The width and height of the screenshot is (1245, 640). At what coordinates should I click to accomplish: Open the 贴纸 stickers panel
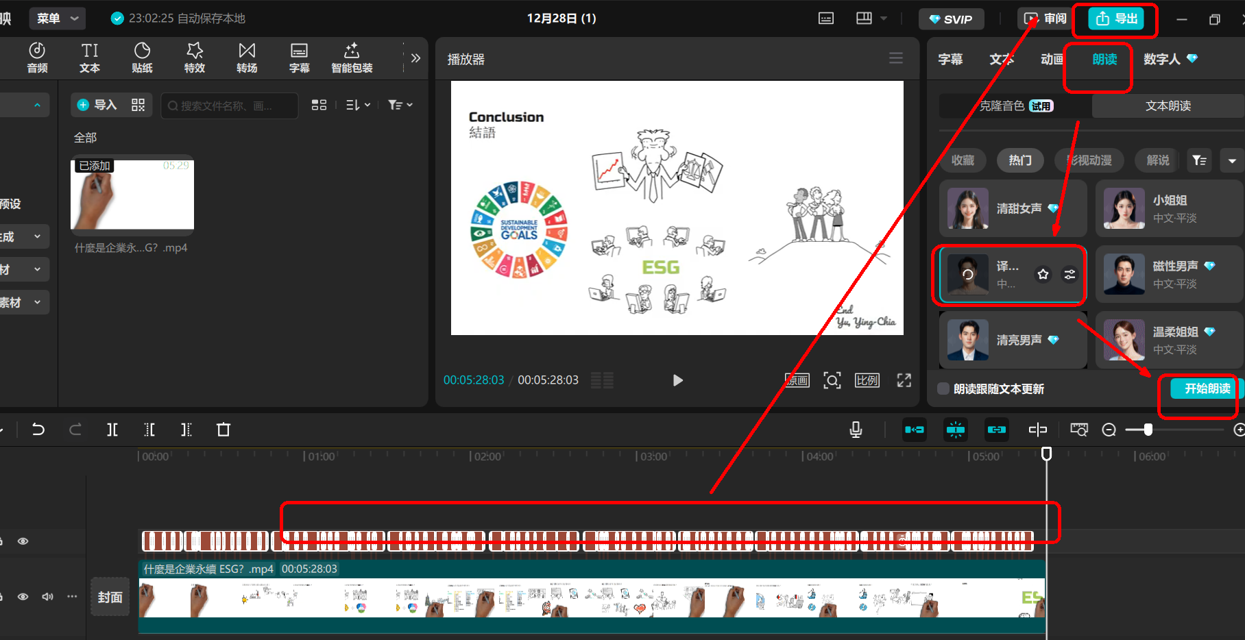pyautogui.click(x=142, y=58)
